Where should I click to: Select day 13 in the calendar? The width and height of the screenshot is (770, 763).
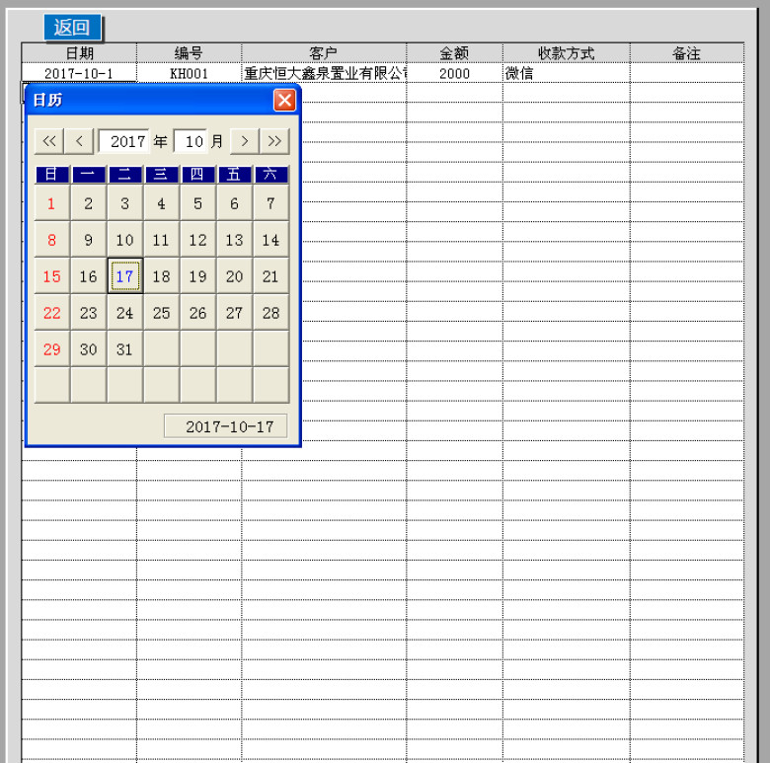(x=234, y=239)
